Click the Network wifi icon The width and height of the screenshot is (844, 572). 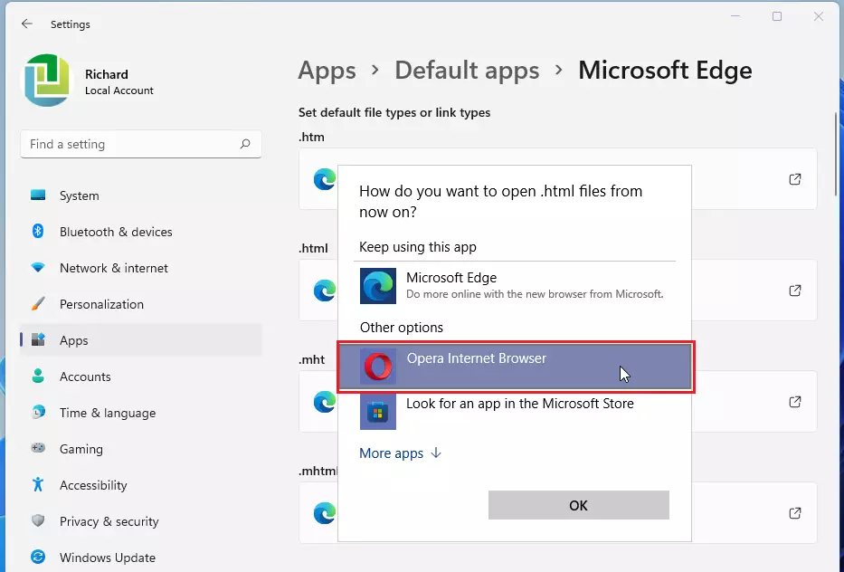[x=38, y=268]
